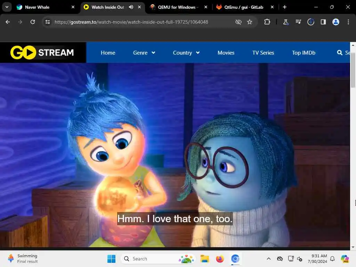The height and width of the screenshot is (267, 356).
Task: Open the user profile avatar
Action: tap(335, 22)
